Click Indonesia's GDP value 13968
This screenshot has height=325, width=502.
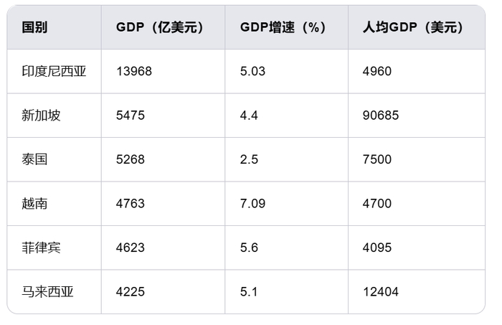coord(134,71)
